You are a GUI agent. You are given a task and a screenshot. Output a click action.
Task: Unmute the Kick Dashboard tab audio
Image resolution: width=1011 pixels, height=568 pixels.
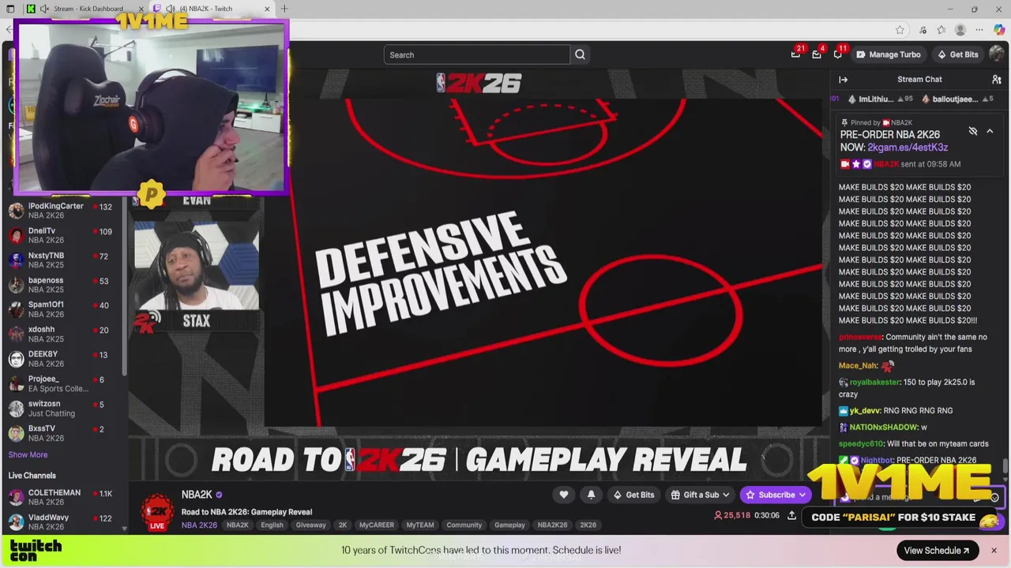(x=44, y=9)
